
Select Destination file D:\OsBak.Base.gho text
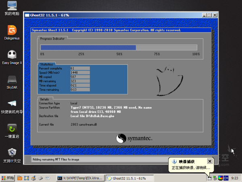point(92,116)
